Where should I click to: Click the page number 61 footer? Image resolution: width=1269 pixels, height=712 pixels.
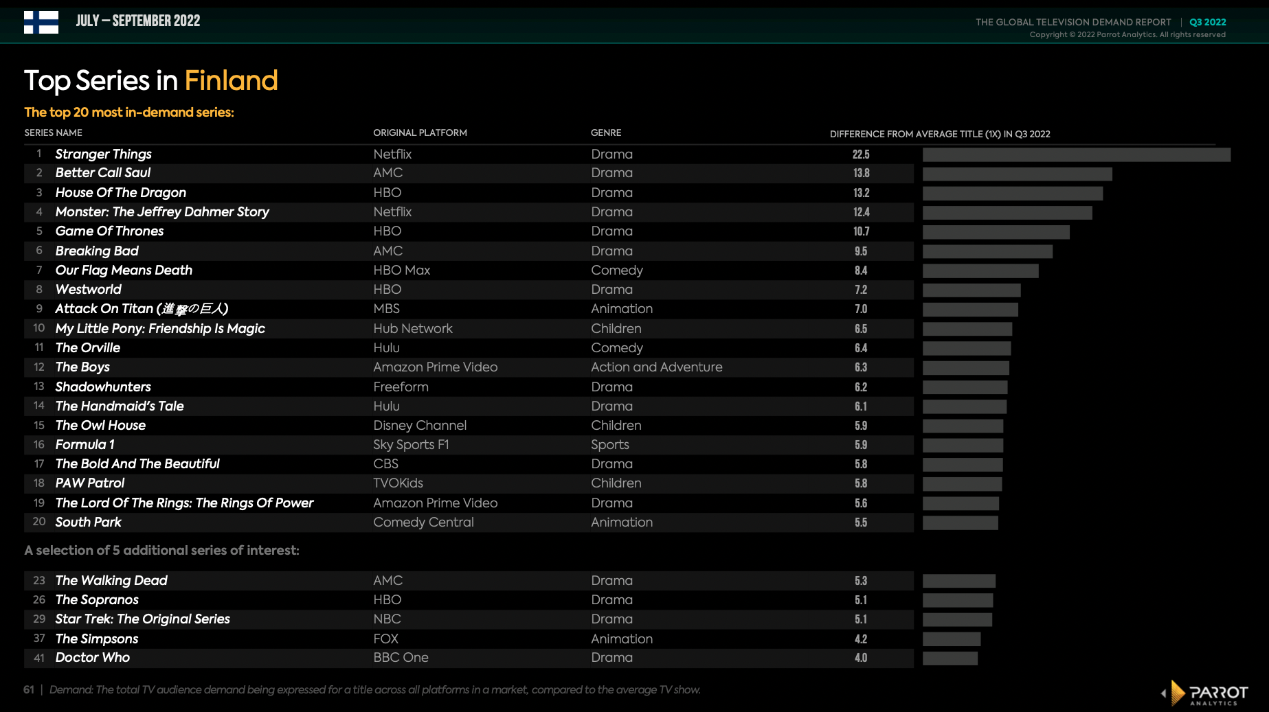click(x=29, y=690)
